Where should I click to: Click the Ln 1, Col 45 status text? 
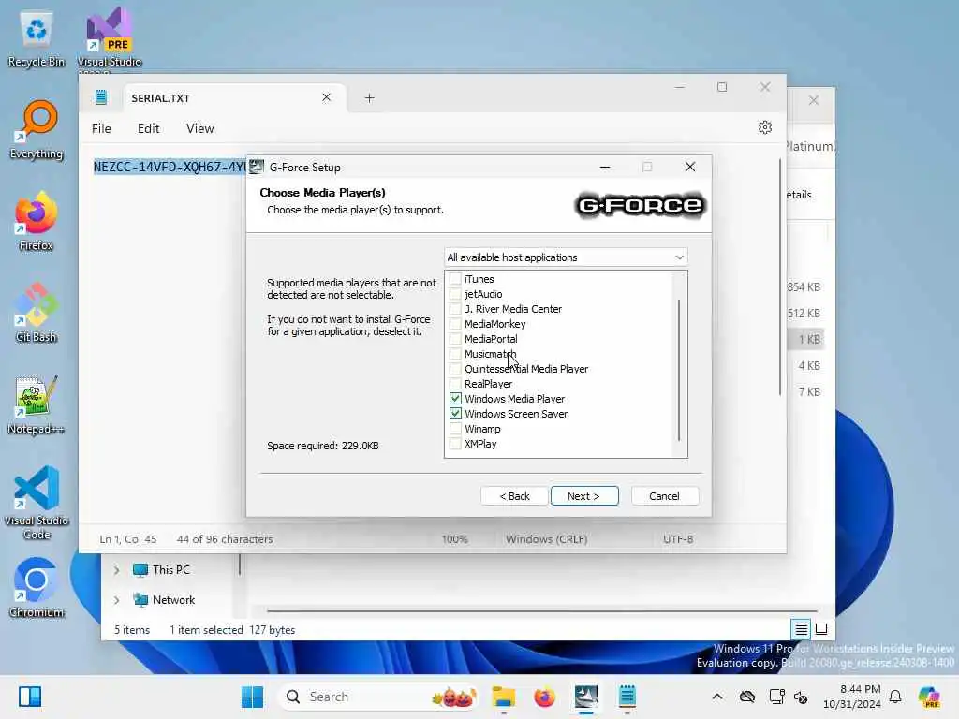[x=128, y=539]
